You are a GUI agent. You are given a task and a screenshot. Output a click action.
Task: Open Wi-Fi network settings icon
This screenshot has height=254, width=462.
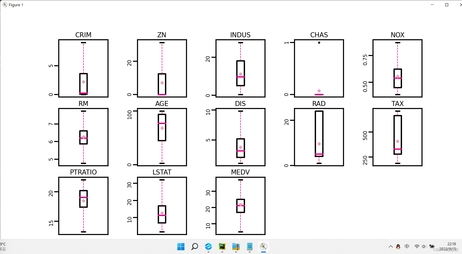tap(417, 246)
